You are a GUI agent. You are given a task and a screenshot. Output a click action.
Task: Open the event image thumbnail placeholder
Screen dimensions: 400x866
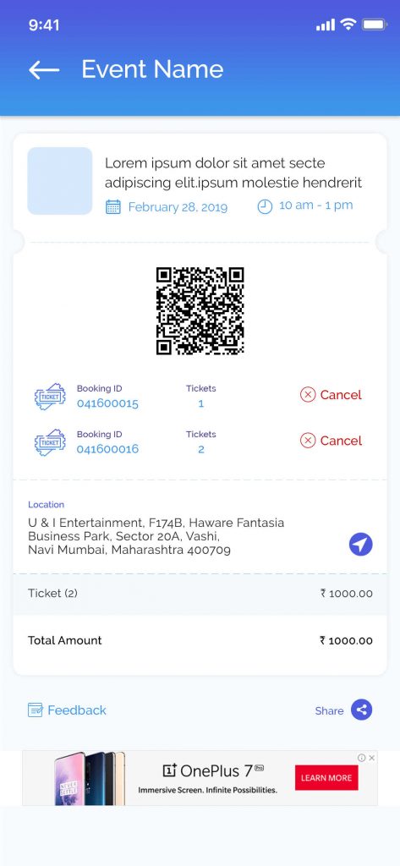pos(60,181)
